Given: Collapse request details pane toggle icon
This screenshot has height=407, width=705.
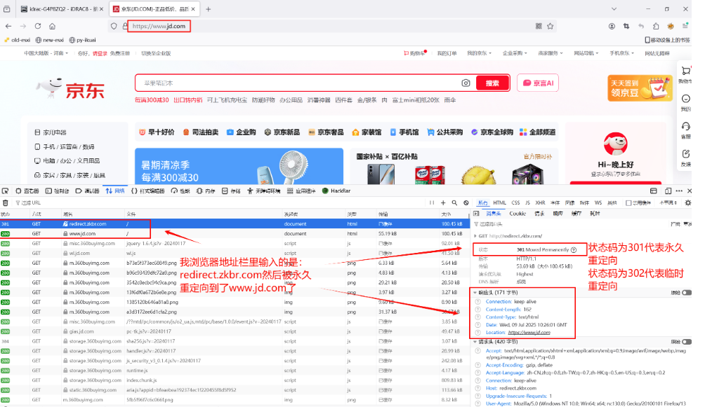Looking at the screenshot, I should click(476, 214).
